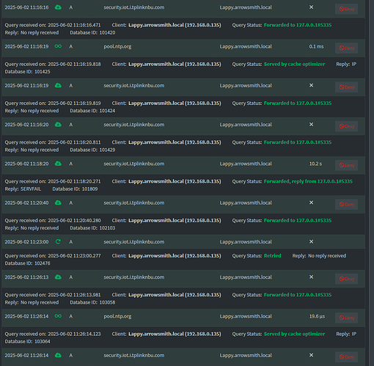Click Database ID 101809 detail text
The image size is (374, 366).
75,189
